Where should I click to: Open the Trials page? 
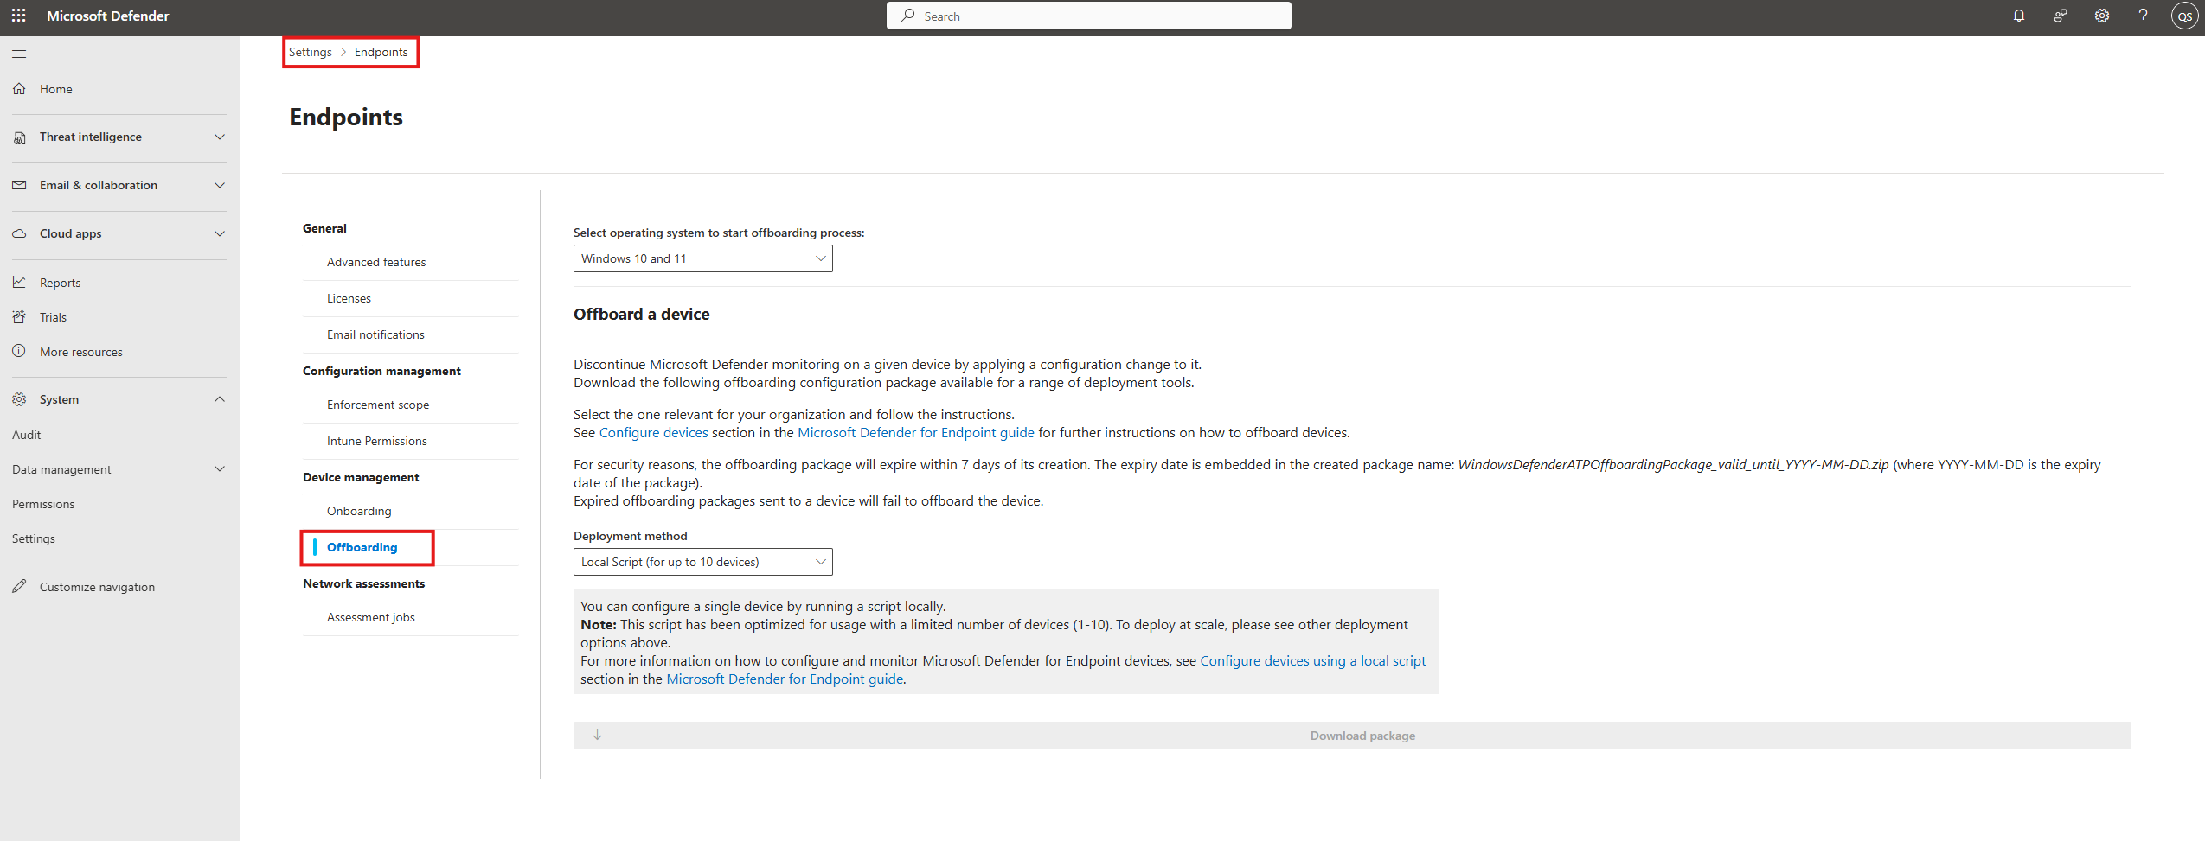click(x=53, y=317)
